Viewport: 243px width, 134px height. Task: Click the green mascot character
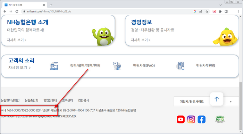click(103, 36)
